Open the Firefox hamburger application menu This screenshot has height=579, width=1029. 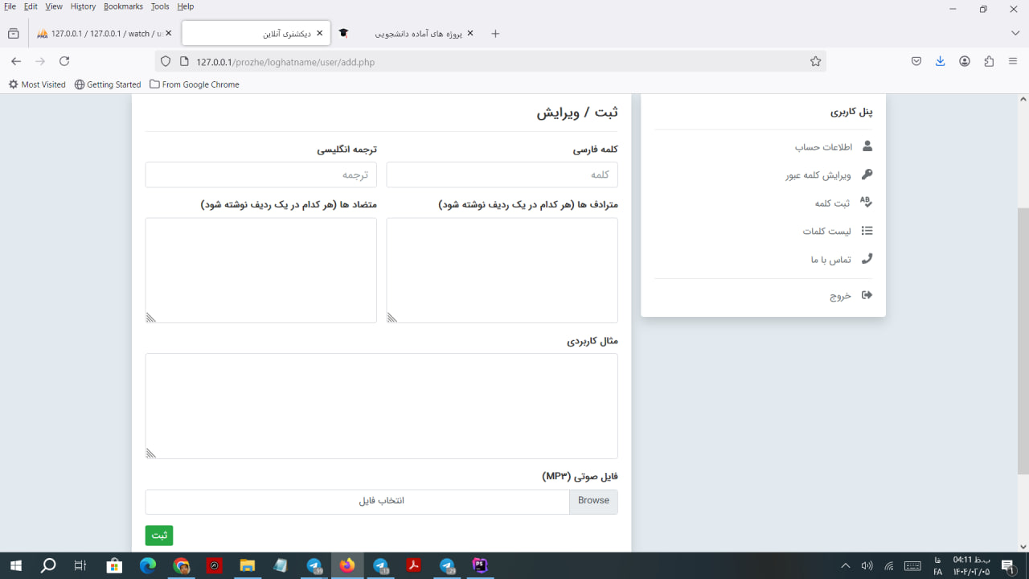coord(1013,61)
